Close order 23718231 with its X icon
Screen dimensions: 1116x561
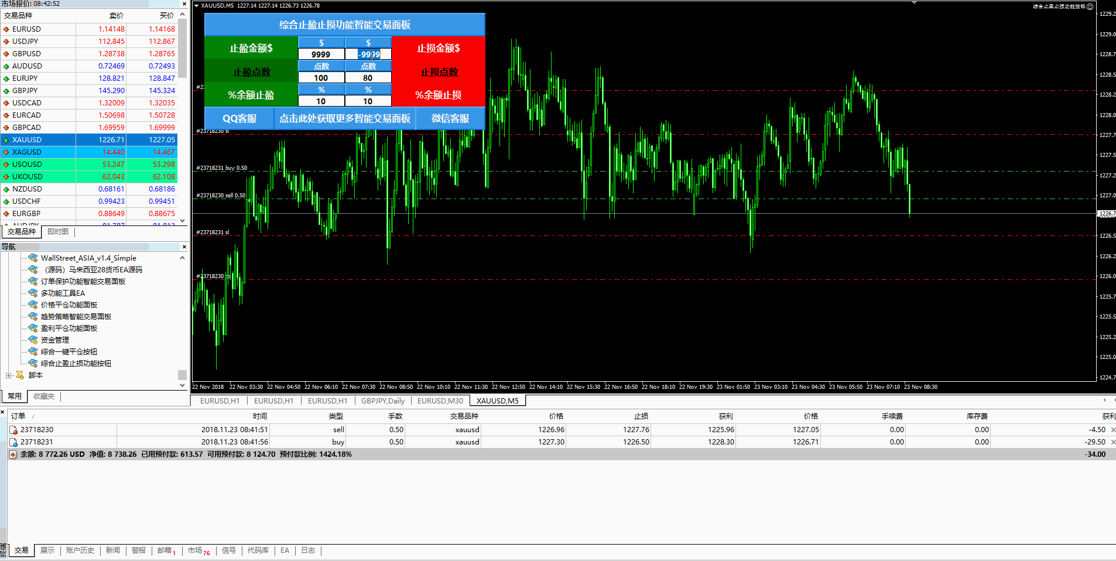[x=1112, y=442]
